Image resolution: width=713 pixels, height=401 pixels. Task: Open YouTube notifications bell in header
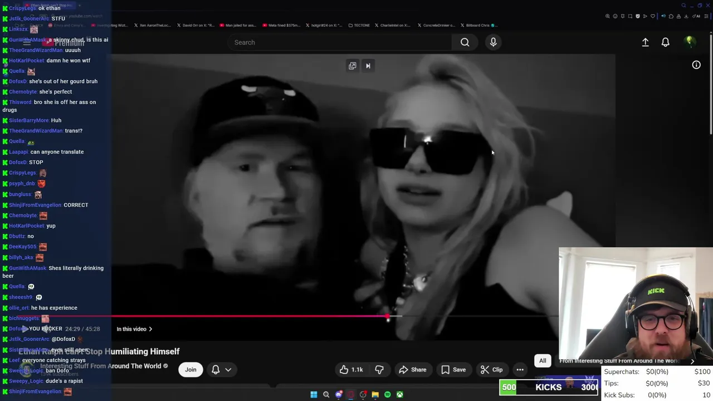pyautogui.click(x=665, y=42)
